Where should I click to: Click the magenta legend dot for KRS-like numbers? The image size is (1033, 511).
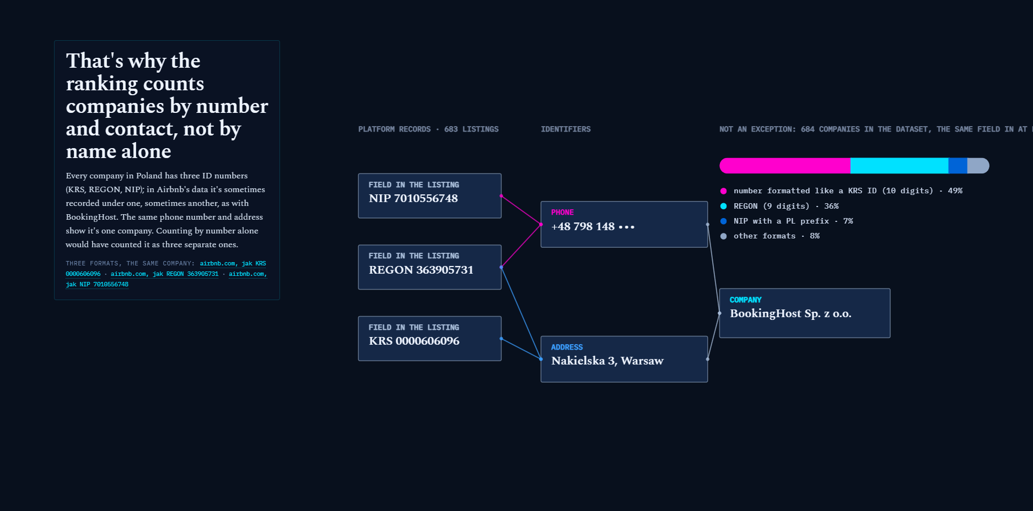[723, 191]
